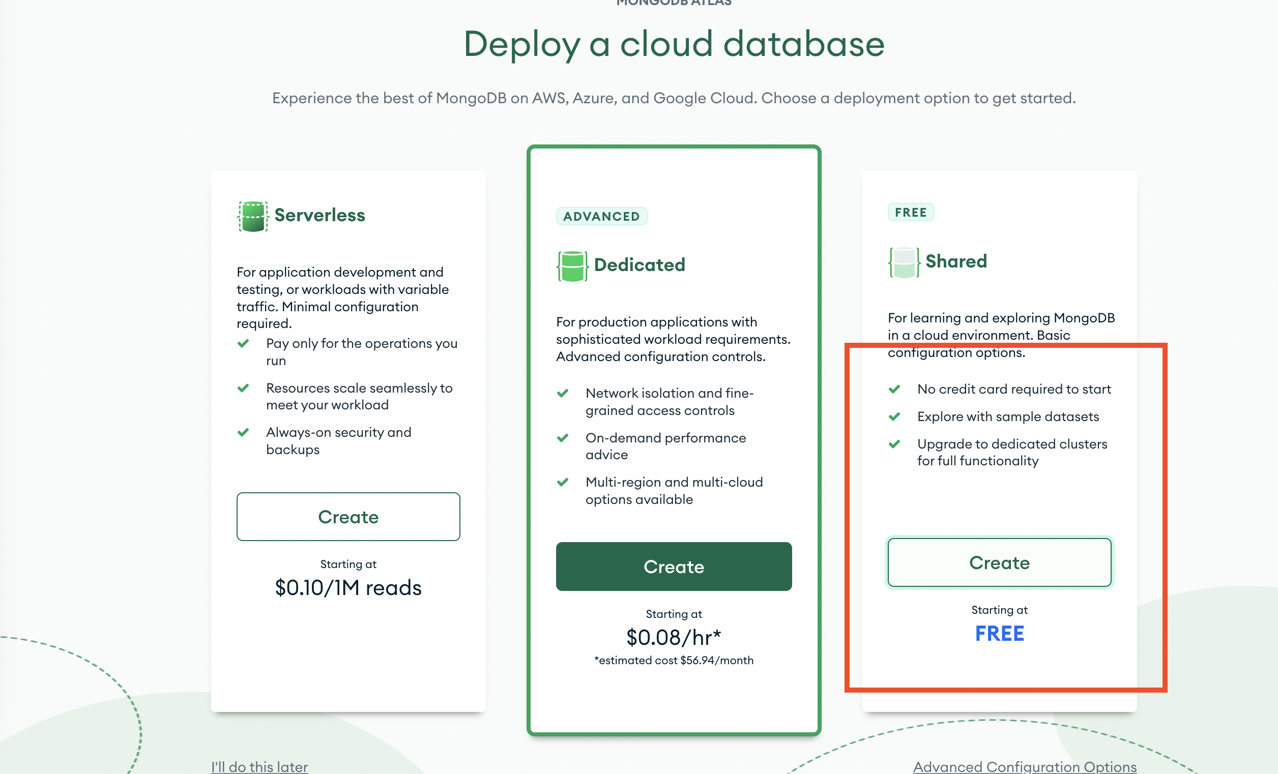1278x774 pixels.
Task: Click checkmark beside 'Multi-region and multi-cloud'
Action: tap(563, 482)
